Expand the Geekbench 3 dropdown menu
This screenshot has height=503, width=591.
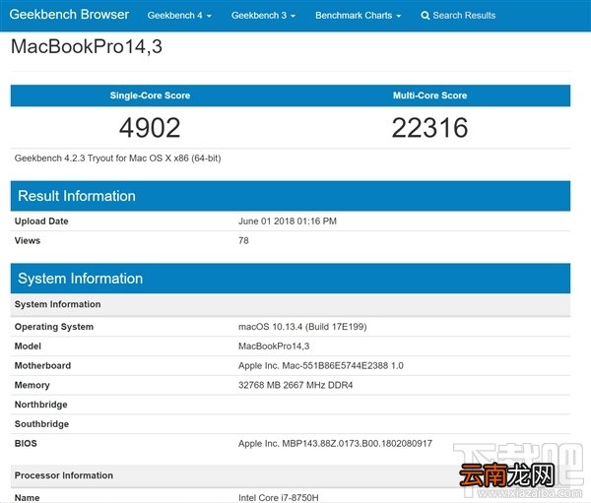263,16
